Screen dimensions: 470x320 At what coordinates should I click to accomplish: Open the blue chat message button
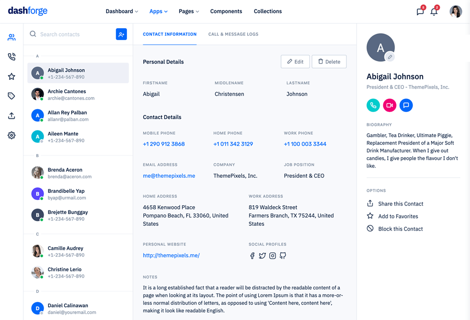coord(406,105)
